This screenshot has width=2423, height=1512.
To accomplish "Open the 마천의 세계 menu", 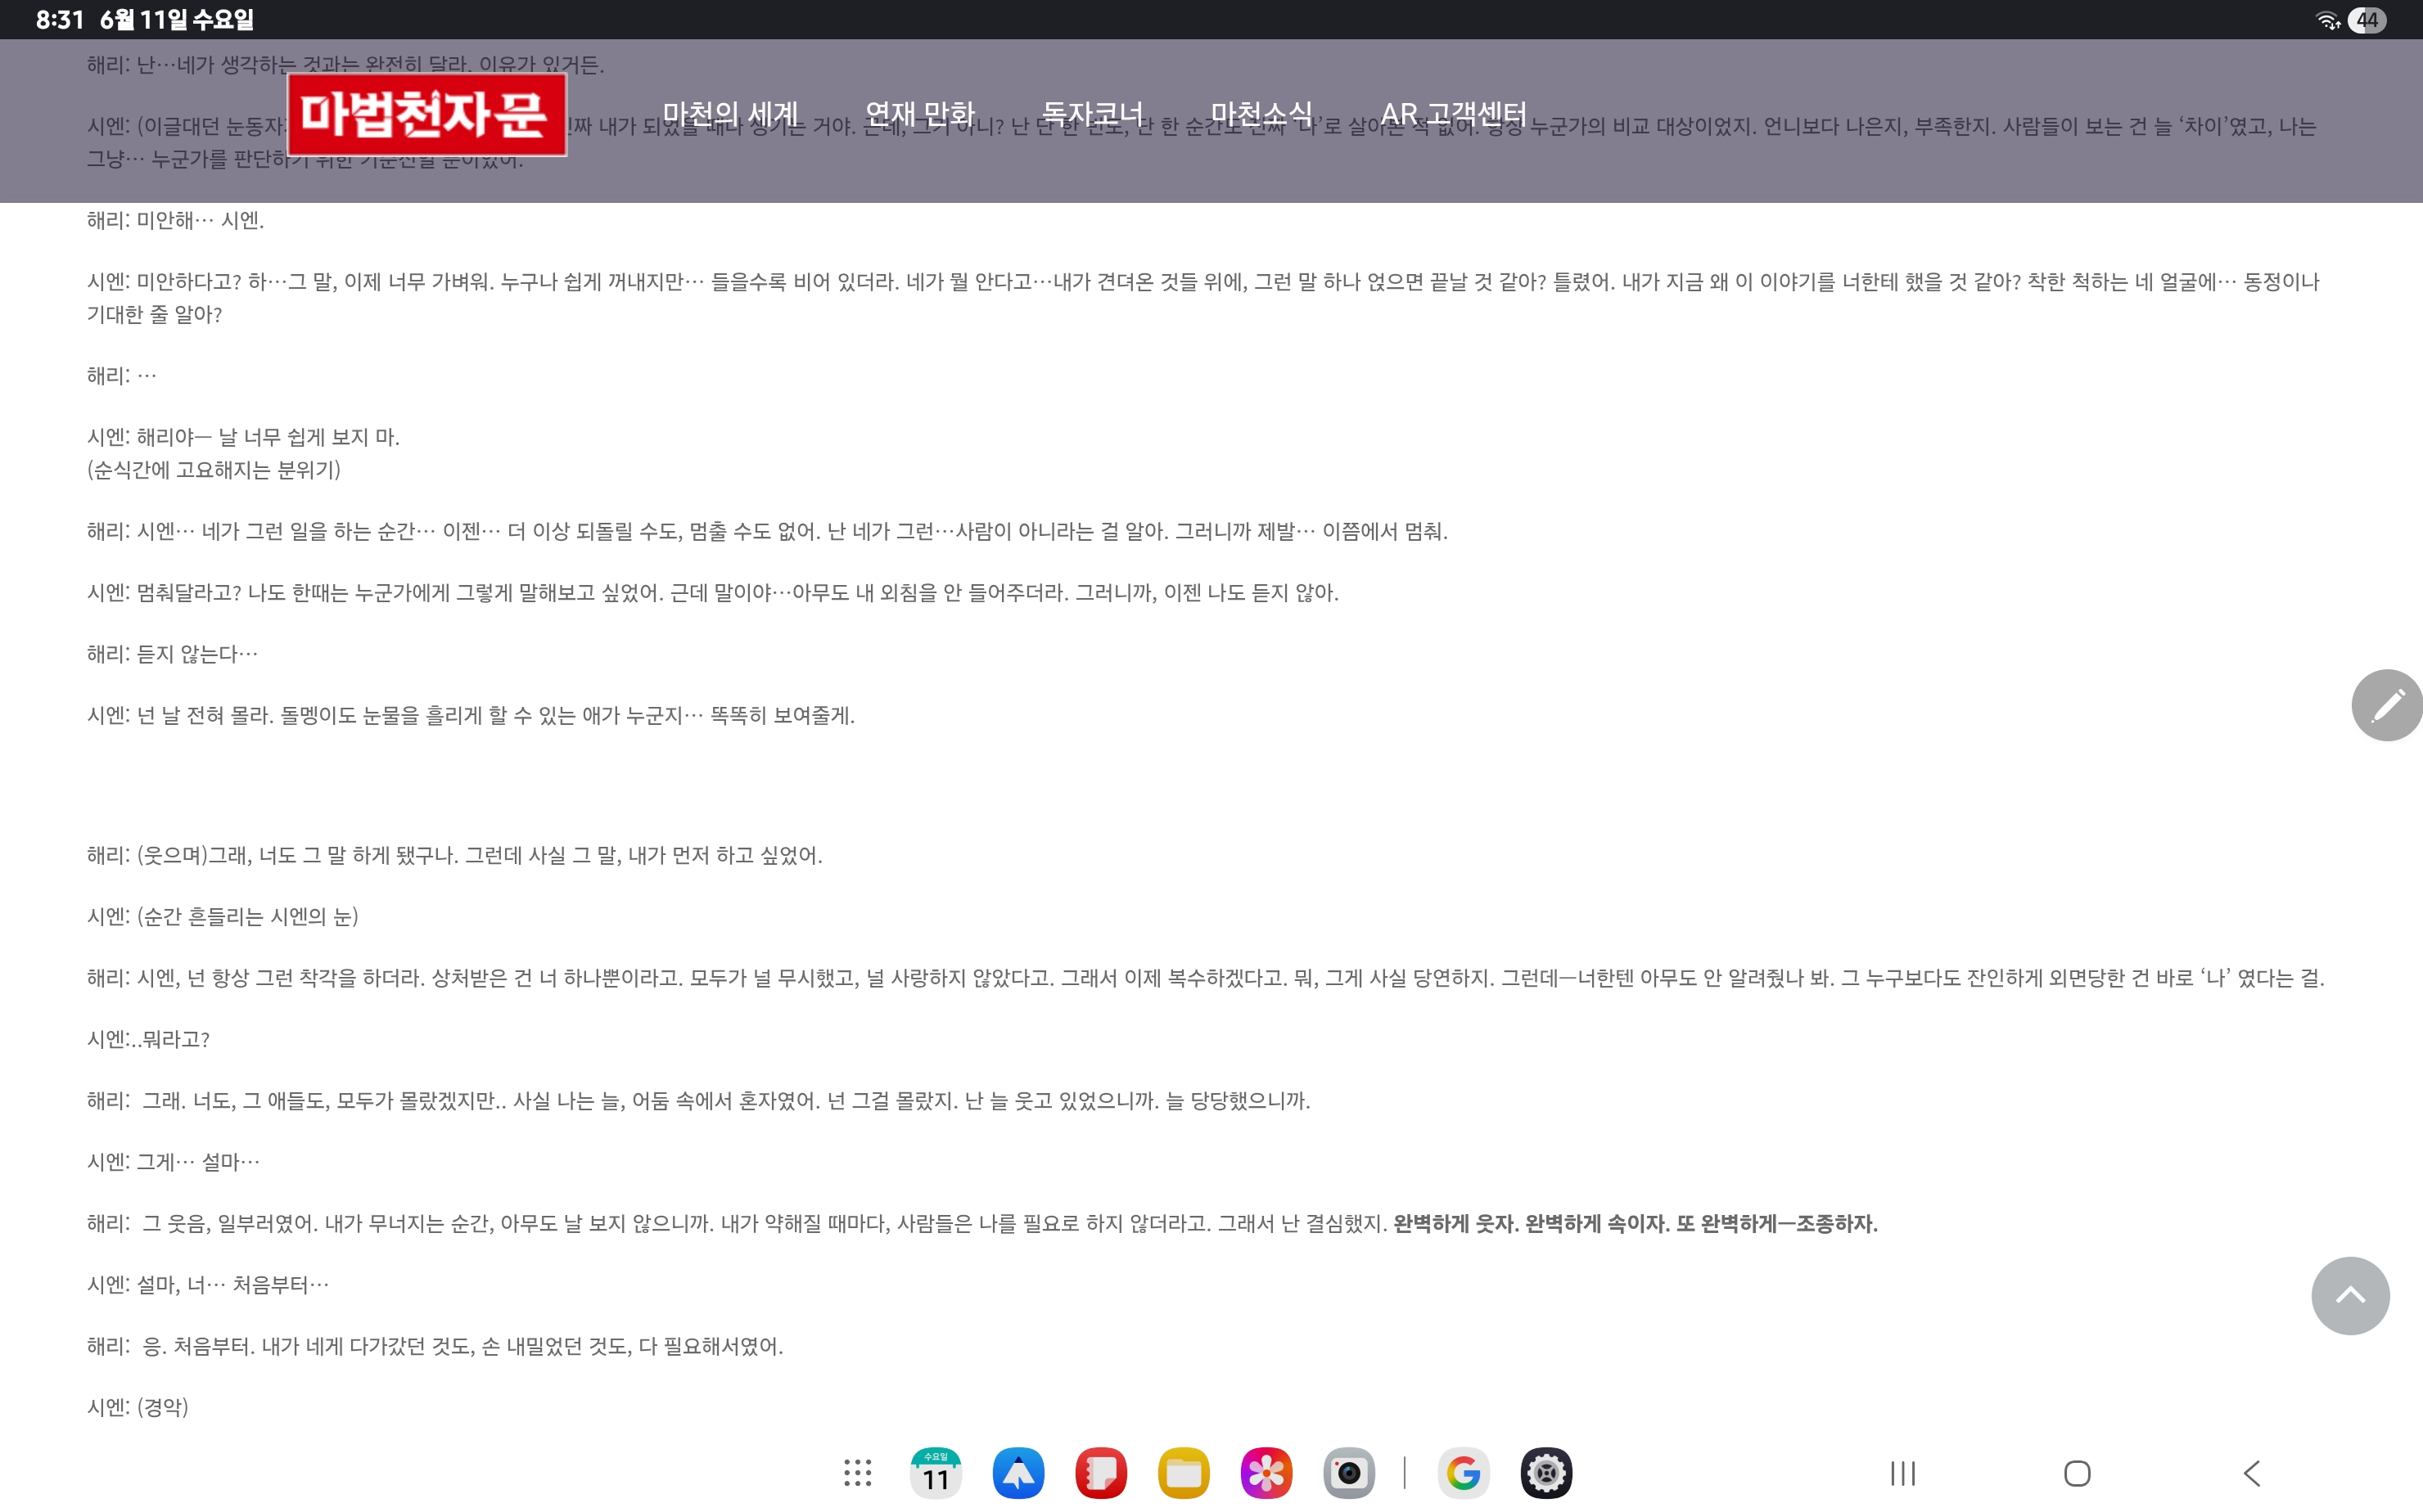I will pyautogui.click(x=730, y=114).
